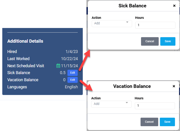This screenshot has height=131, width=180.
Task: Click the Vacation Balance dialog title
Action: coord(132,86)
